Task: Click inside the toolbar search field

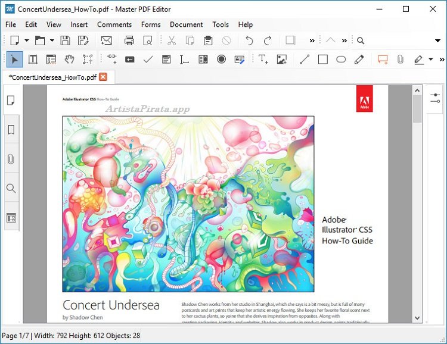Action: [396, 40]
